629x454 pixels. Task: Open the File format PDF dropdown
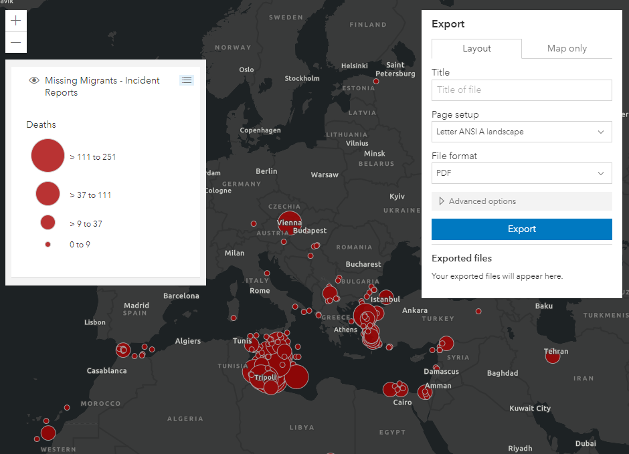[521, 173]
